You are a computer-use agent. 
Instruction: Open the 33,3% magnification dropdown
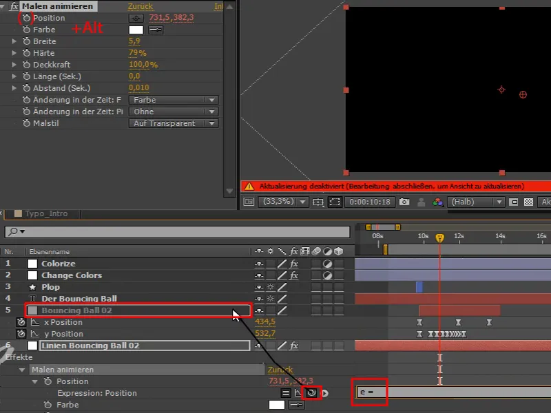coord(283,202)
